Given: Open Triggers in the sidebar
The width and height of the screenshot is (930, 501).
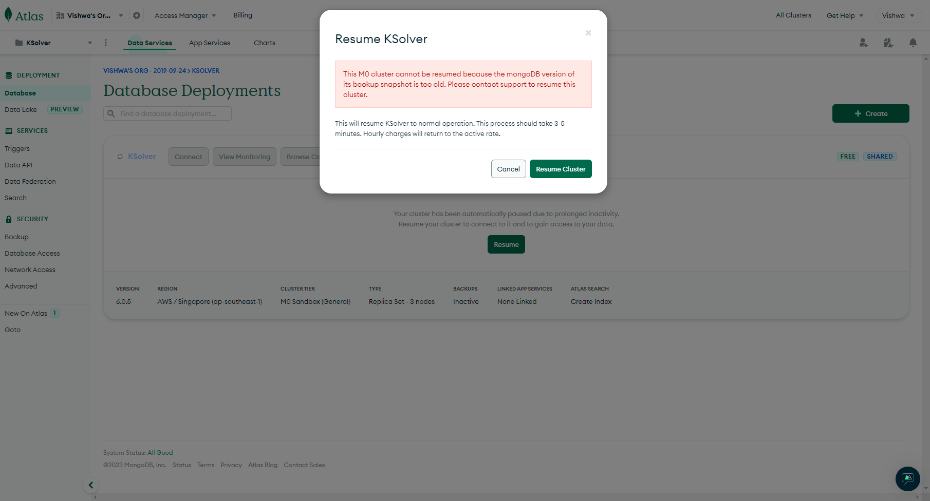Looking at the screenshot, I should click(x=17, y=148).
